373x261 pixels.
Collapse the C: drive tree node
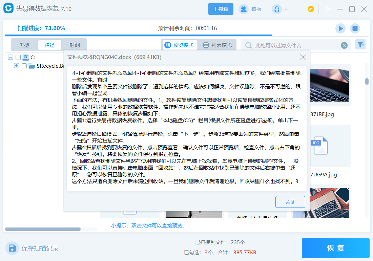click(x=11, y=58)
